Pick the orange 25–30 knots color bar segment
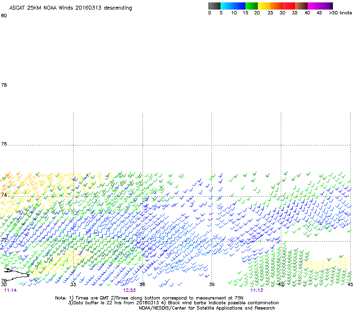 click(277, 6)
